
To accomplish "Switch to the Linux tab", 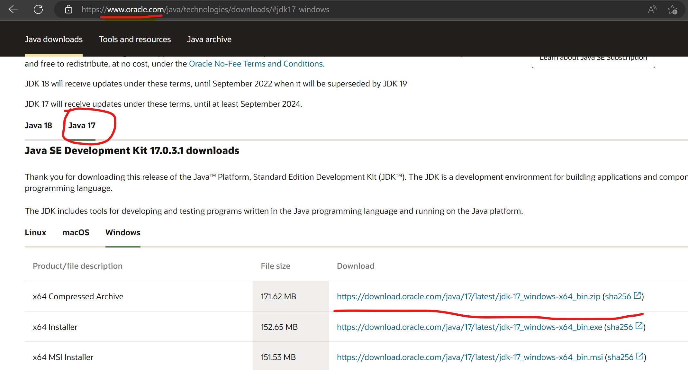I will click(35, 232).
